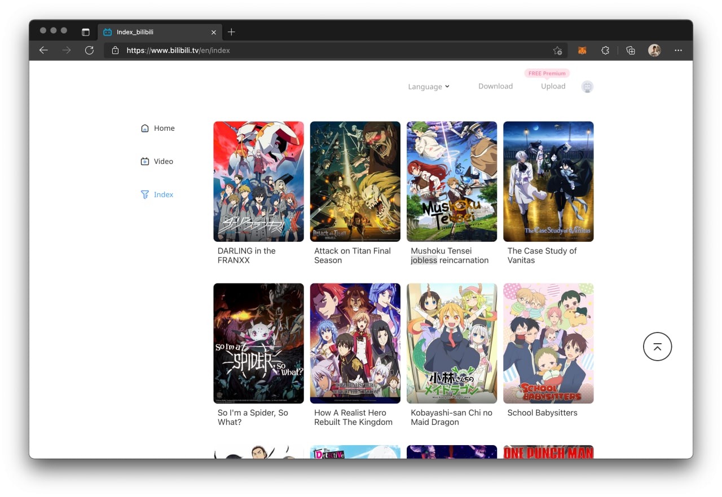Click the "So I'm a Spider, So What?" title
Viewport: 722px width, 497px height.
253,417
